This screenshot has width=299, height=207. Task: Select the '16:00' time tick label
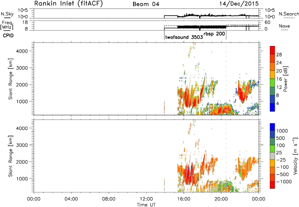pyautogui.click(x=184, y=199)
